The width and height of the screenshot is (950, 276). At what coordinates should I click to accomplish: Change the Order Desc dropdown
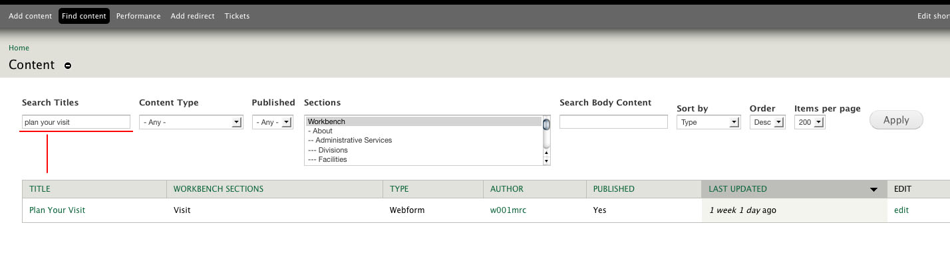(x=767, y=122)
